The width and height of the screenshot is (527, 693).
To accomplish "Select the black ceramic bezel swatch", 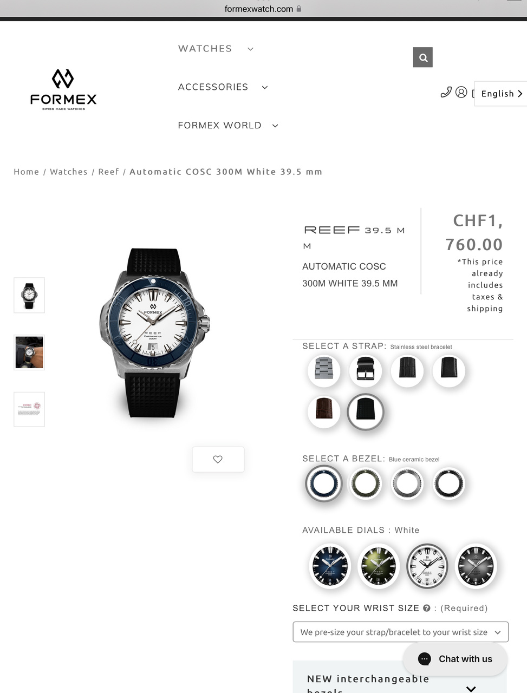I will click(449, 483).
